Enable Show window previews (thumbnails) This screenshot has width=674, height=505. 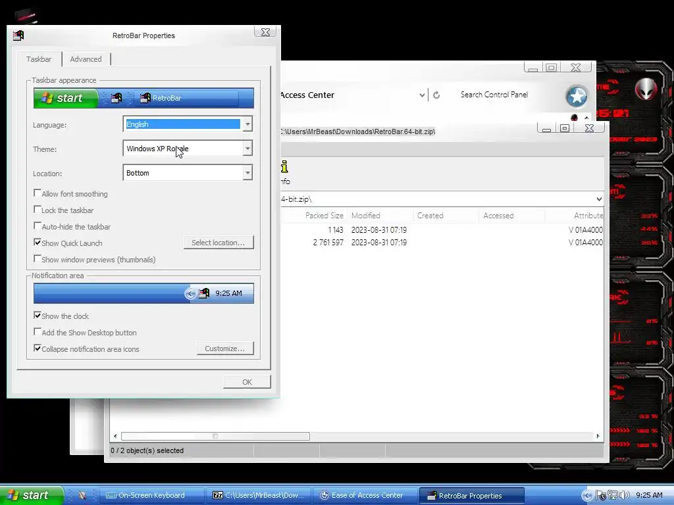tap(38, 259)
